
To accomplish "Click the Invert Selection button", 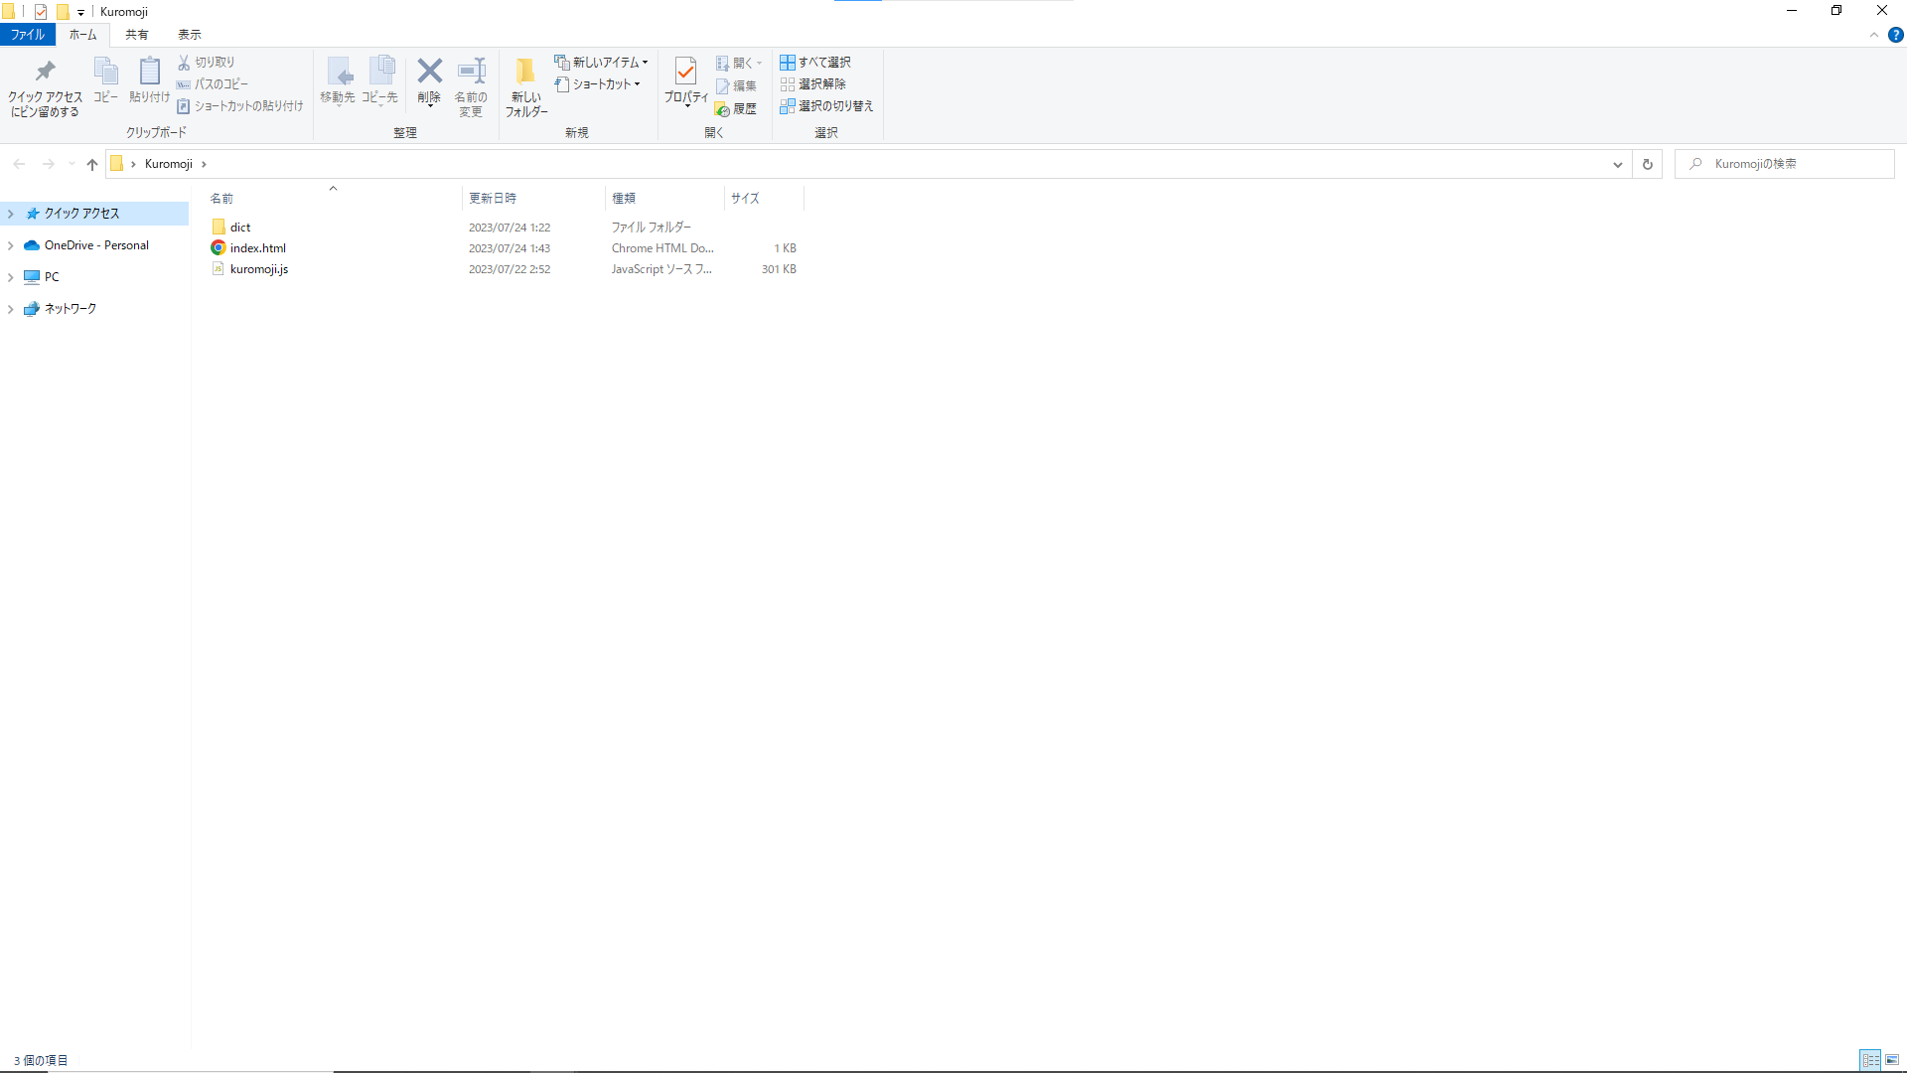I will pos(826,106).
